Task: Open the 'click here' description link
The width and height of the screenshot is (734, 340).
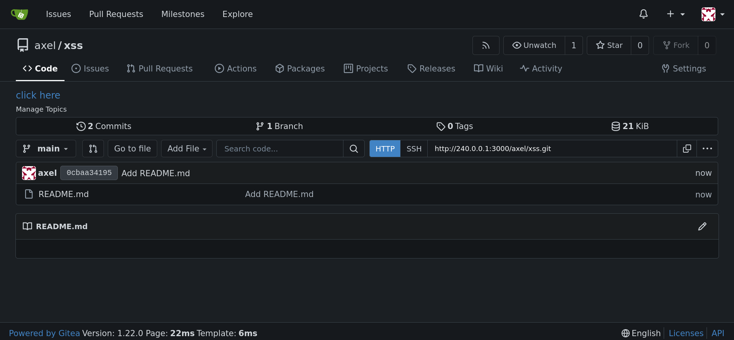Action: point(38,95)
